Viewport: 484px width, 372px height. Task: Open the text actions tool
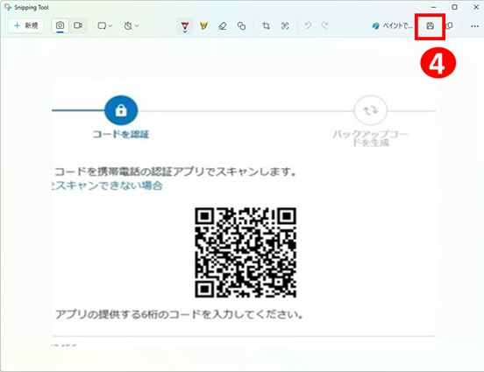285,26
